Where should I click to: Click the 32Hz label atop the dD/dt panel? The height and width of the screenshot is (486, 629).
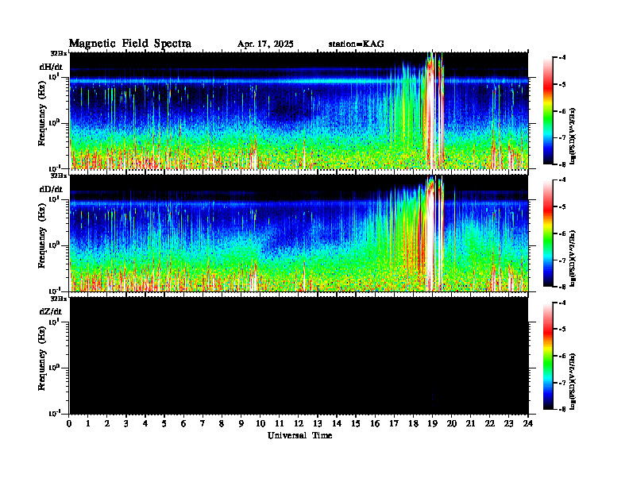pyautogui.click(x=59, y=175)
